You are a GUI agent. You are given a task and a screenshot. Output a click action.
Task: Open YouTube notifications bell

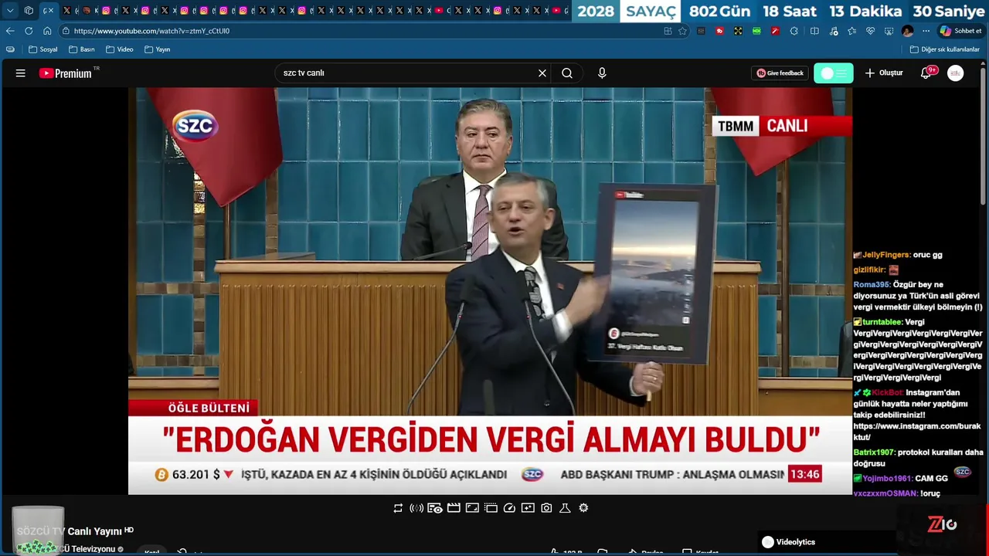[926, 73]
